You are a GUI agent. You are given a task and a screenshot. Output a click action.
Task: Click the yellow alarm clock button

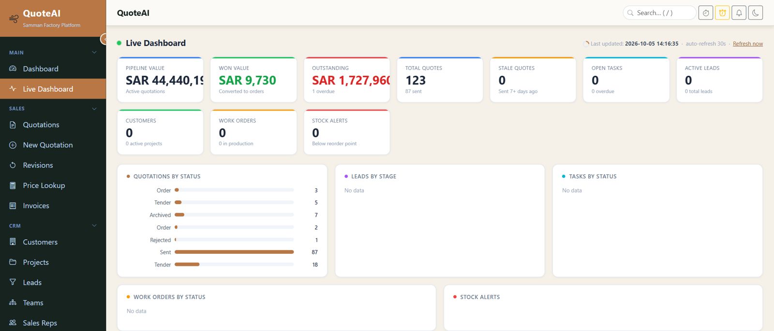click(x=722, y=13)
